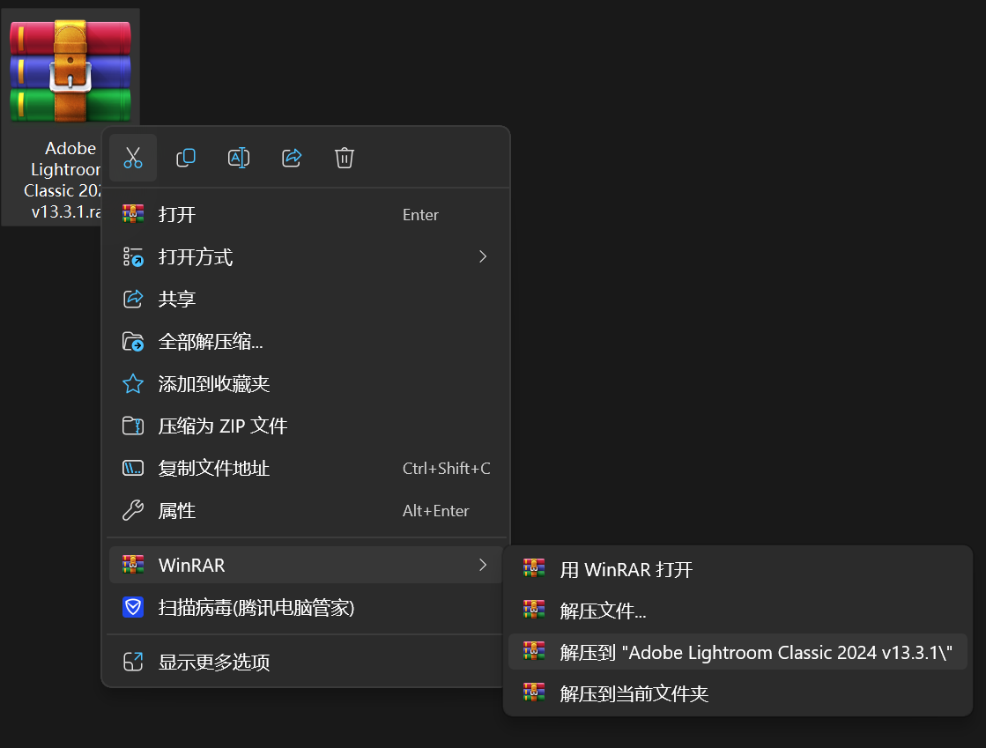The height and width of the screenshot is (748, 986).
Task: Open 显示更多选项 for more options
Action: [214, 662]
